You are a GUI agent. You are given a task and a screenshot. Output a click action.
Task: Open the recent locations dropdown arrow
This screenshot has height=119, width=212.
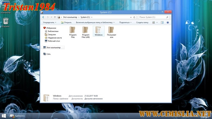tap(51, 17)
